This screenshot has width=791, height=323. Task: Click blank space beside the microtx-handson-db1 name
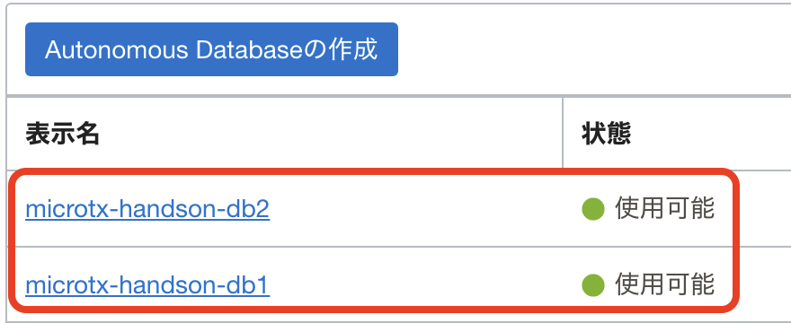[x=413, y=284]
